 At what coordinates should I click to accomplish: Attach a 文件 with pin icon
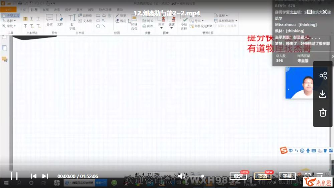[x=60, y=20]
